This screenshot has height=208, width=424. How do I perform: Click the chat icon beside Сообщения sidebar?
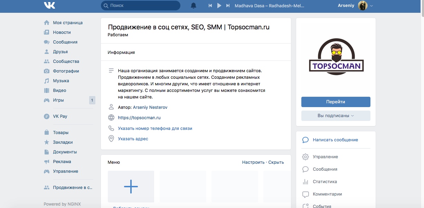47,42
